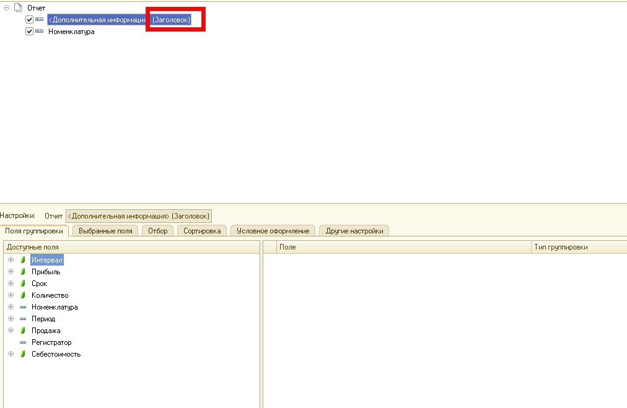Click green resource icon of Срок

(x=23, y=284)
